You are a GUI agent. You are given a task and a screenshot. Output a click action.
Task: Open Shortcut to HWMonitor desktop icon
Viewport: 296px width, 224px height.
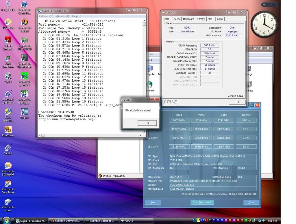tap(25, 62)
